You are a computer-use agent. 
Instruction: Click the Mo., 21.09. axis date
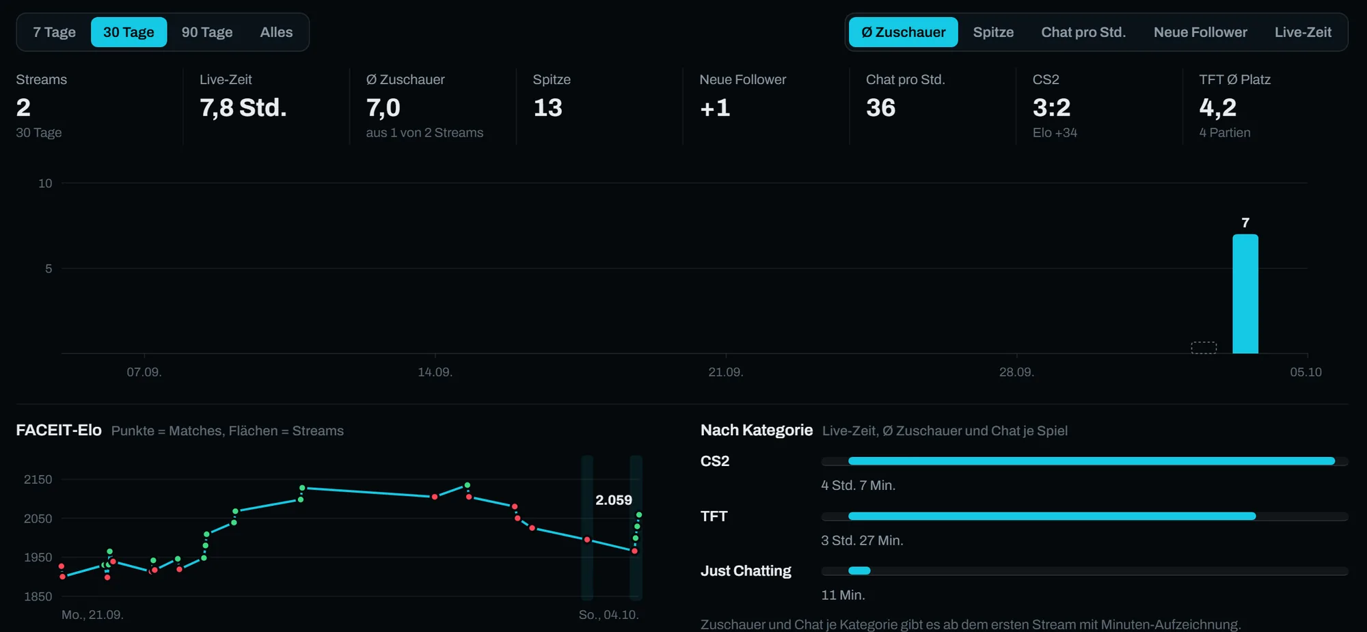point(92,615)
